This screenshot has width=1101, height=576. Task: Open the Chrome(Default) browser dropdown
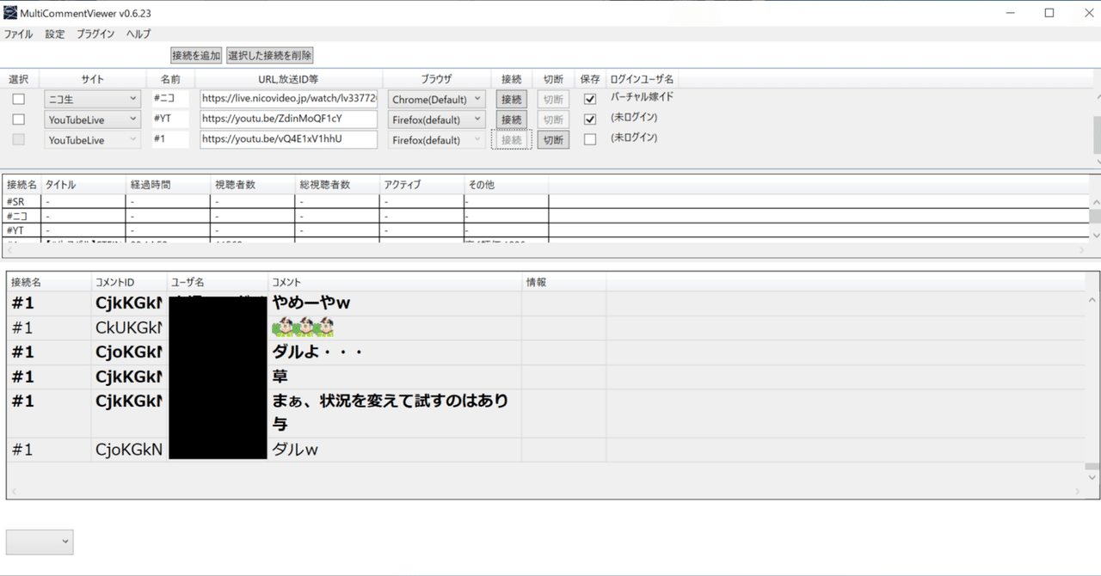(436, 98)
